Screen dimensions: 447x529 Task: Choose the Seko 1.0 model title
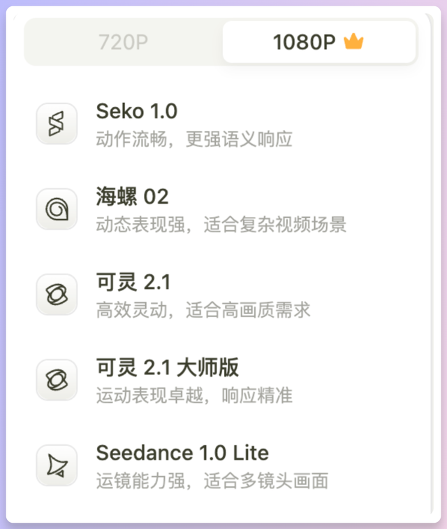pos(137,111)
